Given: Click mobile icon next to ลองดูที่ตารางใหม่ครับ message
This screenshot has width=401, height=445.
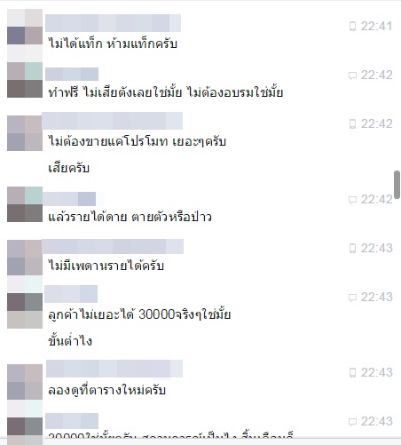Looking at the screenshot, I should [x=352, y=372].
